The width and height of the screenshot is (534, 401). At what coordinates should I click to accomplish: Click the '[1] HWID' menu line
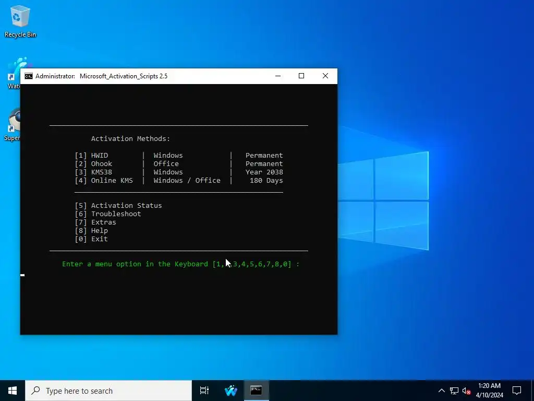[179, 156]
